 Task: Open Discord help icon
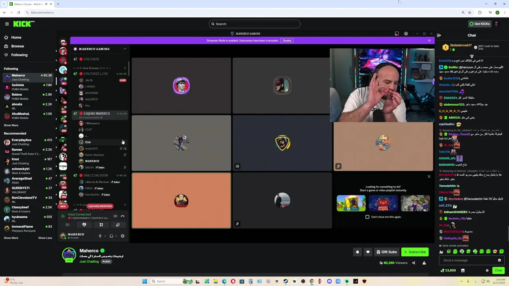point(406,34)
